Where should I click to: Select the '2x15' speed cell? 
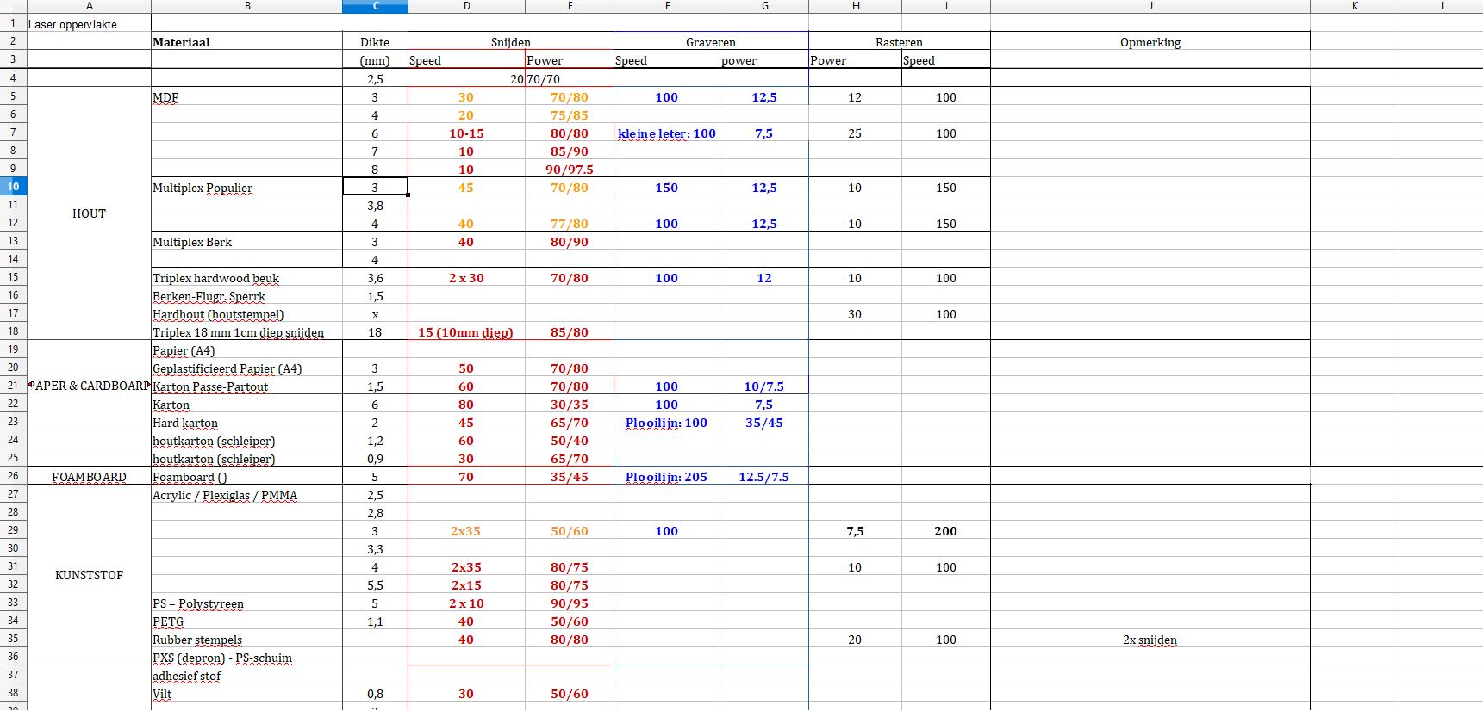[x=466, y=585]
